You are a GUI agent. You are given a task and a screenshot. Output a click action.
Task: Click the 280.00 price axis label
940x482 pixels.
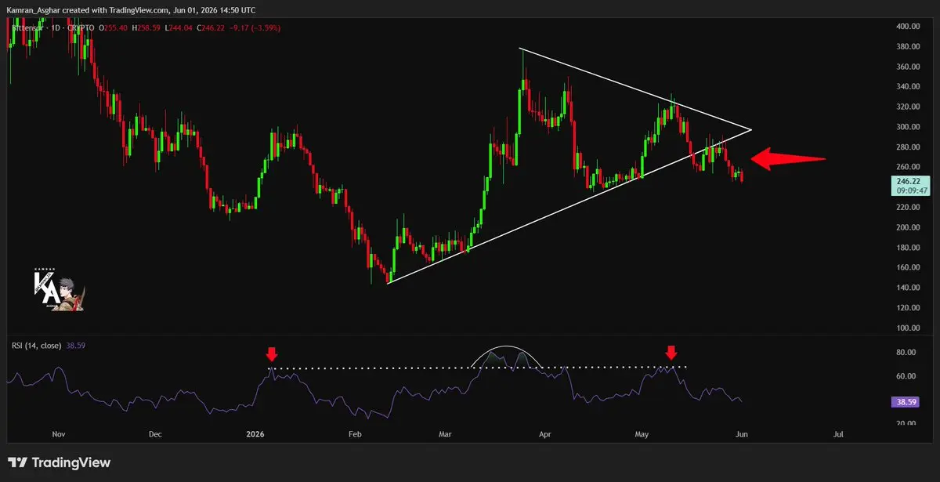[909, 147]
